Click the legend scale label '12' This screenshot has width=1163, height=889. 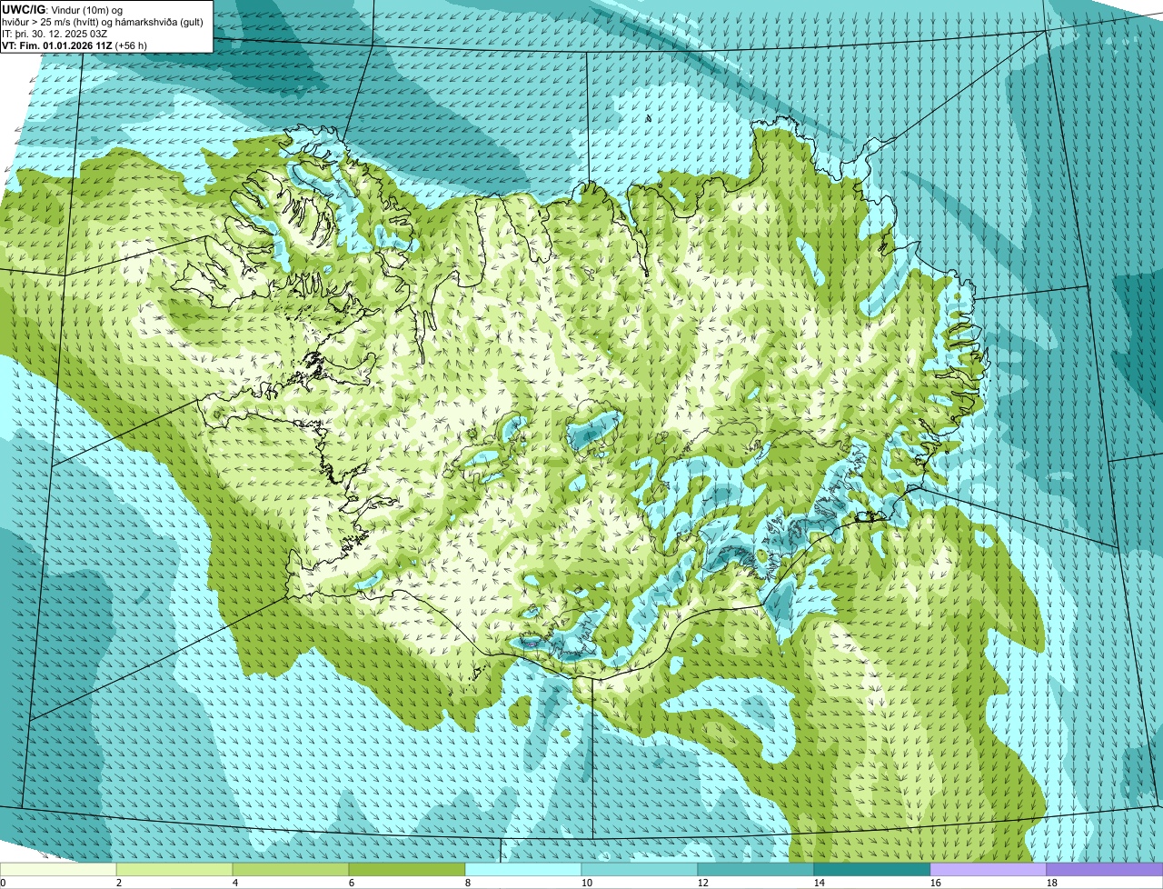pyautogui.click(x=703, y=883)
